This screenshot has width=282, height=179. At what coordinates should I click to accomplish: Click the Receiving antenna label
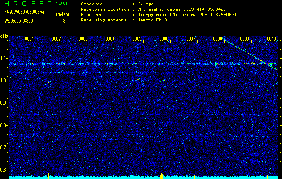click(104, 20)
